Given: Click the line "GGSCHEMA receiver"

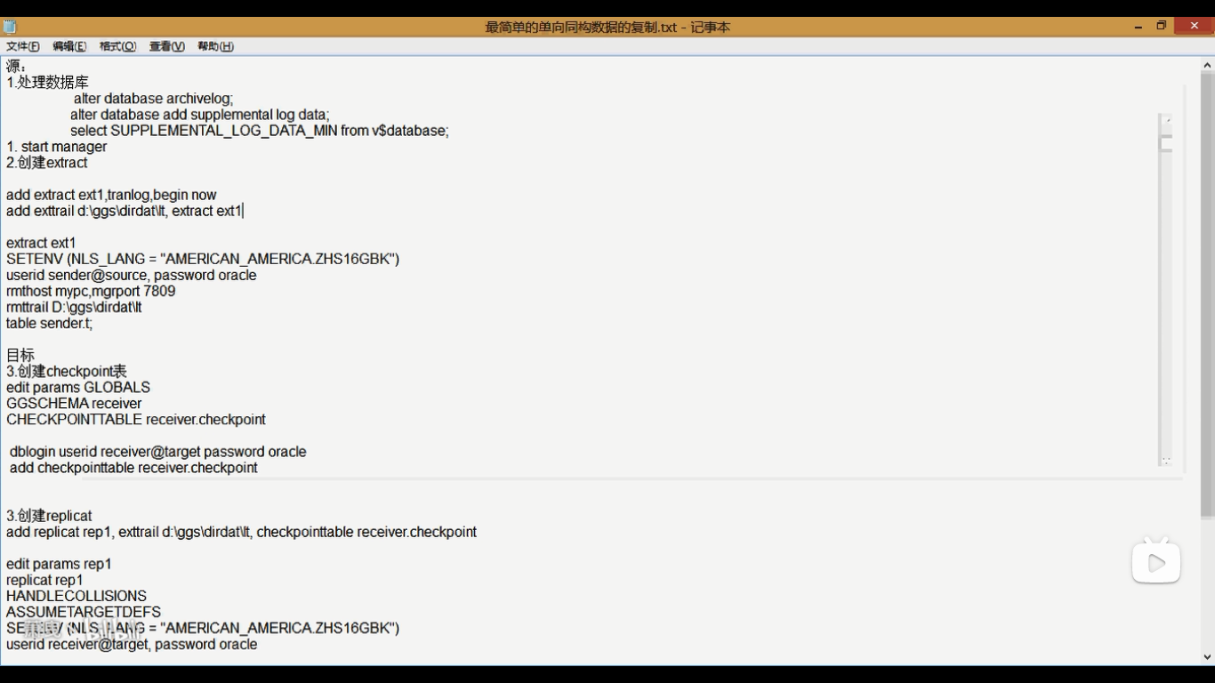Looking at the screenshot, I should 74,403.
